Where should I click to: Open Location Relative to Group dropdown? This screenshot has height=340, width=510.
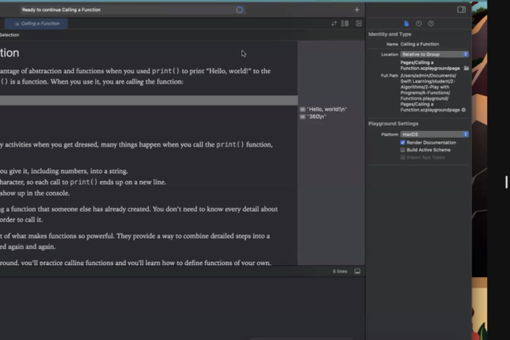pyautogui.click(x=434, y=54)
